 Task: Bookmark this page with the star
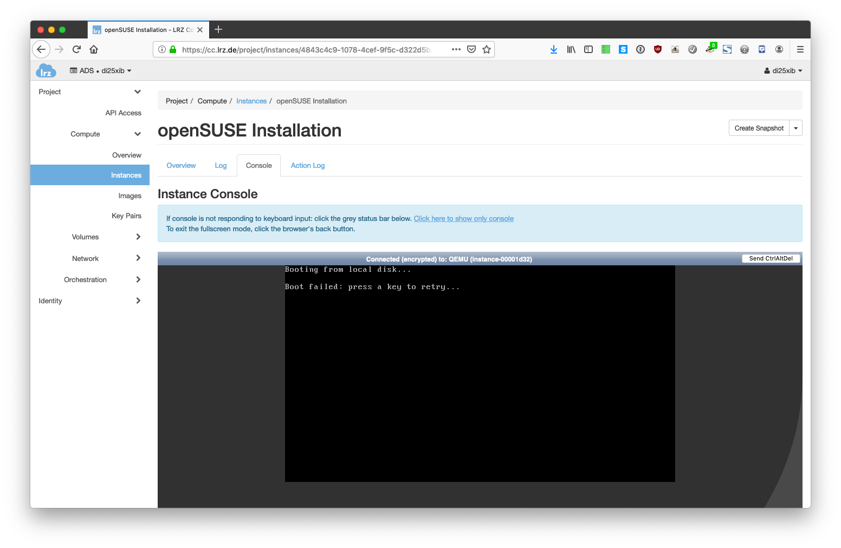(486, 49)
